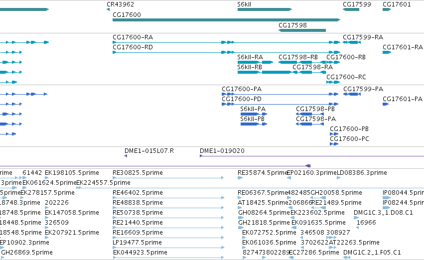Click the CG17600-RB transcript label
The width and height of the screenshot is (424, 260).
[x=346, y=57]
